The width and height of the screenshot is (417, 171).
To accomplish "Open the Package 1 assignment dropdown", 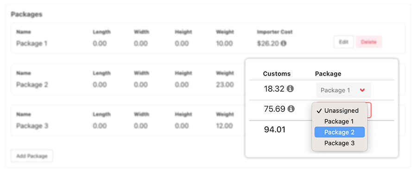I will point(343,90).
